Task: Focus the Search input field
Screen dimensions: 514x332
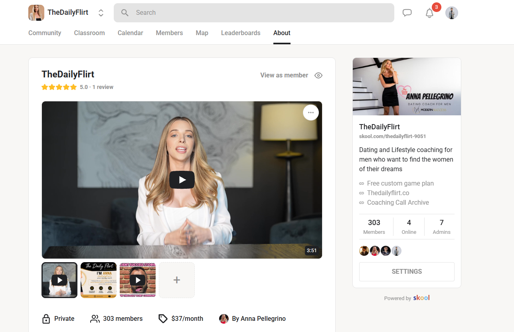Action: point(254,13)
